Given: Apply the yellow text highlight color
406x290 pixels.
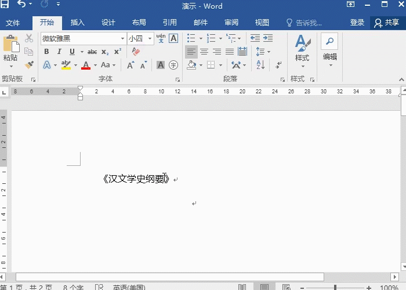Looking at the screenshot, I should pyautogui.click(x=66, y=65).
